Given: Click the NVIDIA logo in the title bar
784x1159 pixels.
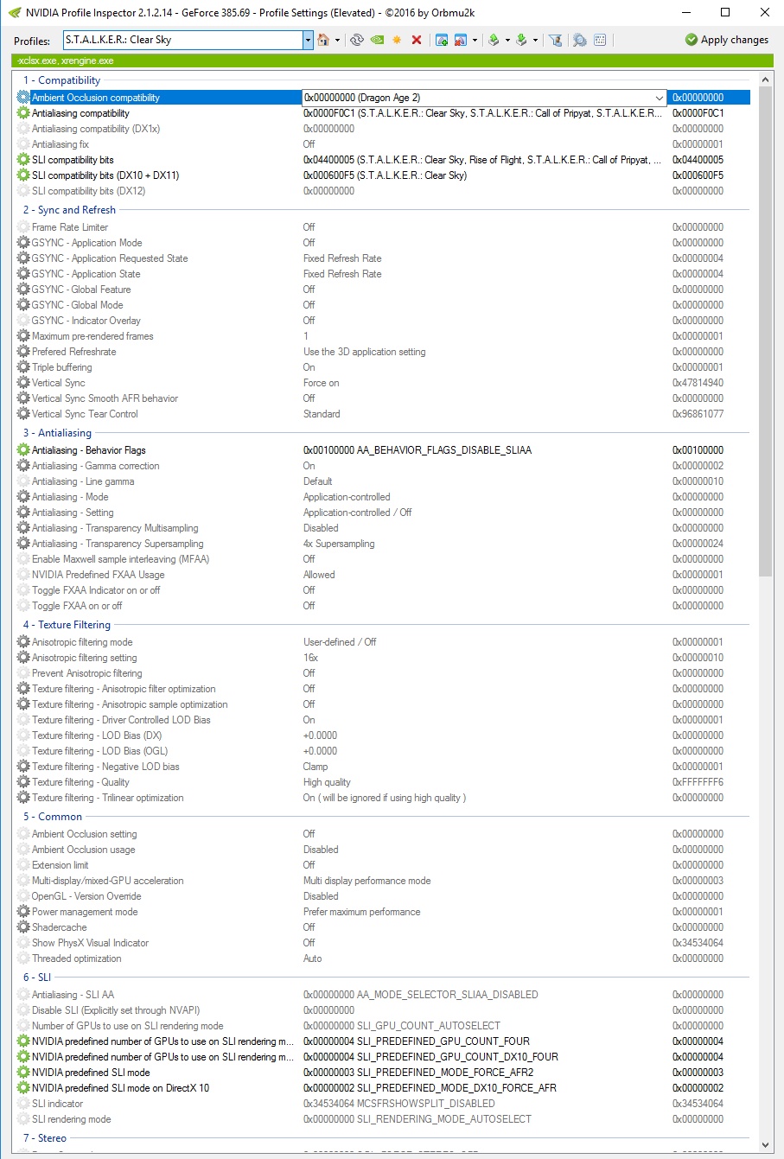Looking at the screenshot, I should 15,13.
